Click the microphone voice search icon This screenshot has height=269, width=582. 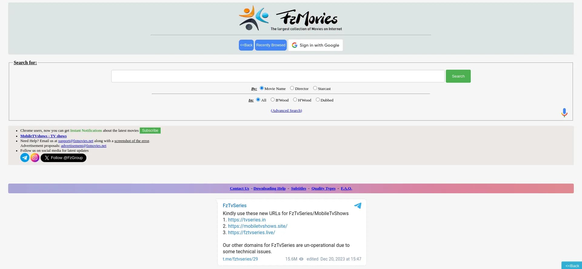point(564,113)
